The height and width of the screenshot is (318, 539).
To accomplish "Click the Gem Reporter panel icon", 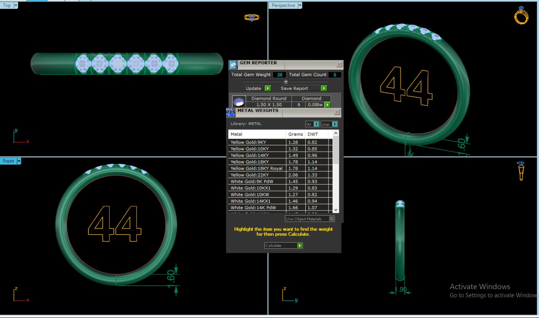I will coord(233,65).
